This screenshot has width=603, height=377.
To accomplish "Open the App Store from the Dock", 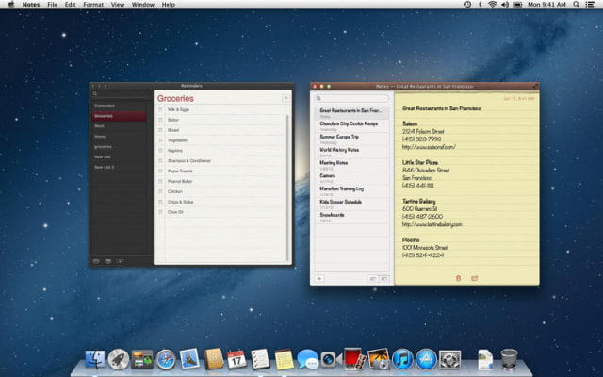I will click(x=426, y=359).
